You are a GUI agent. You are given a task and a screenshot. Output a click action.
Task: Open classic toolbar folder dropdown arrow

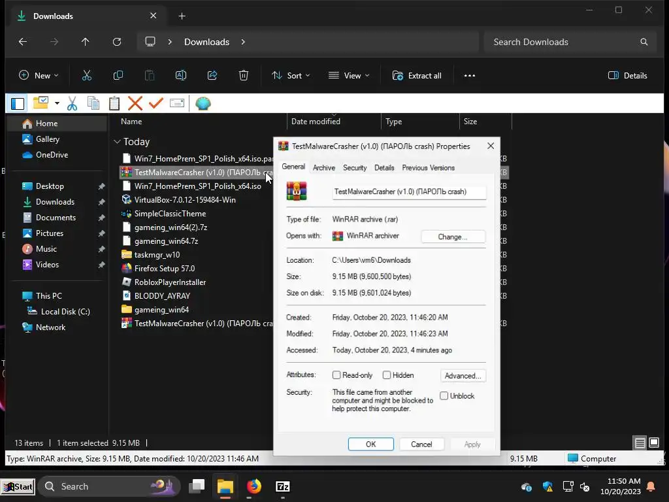pyautogui.click(x=57, y=103)
